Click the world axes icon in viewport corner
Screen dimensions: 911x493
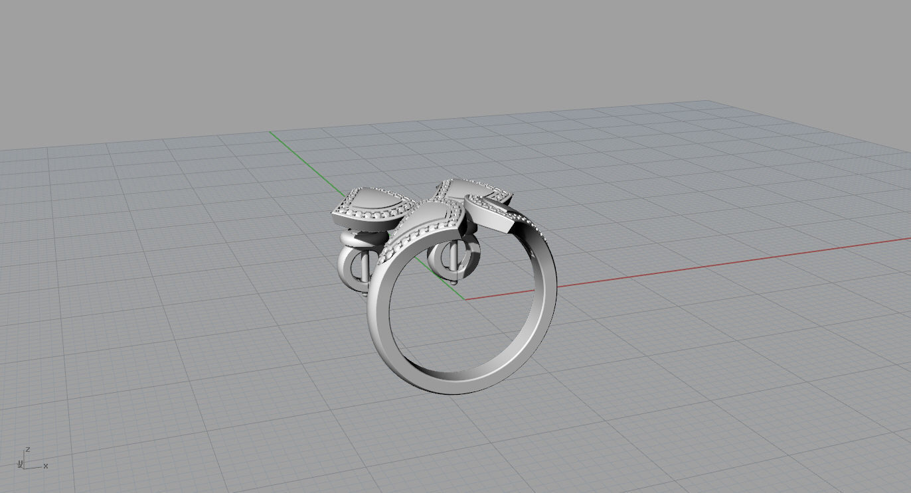pos(31,458)
